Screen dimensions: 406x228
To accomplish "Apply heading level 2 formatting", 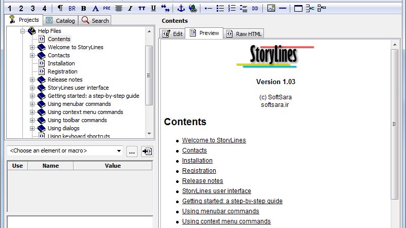I will 21,9.
